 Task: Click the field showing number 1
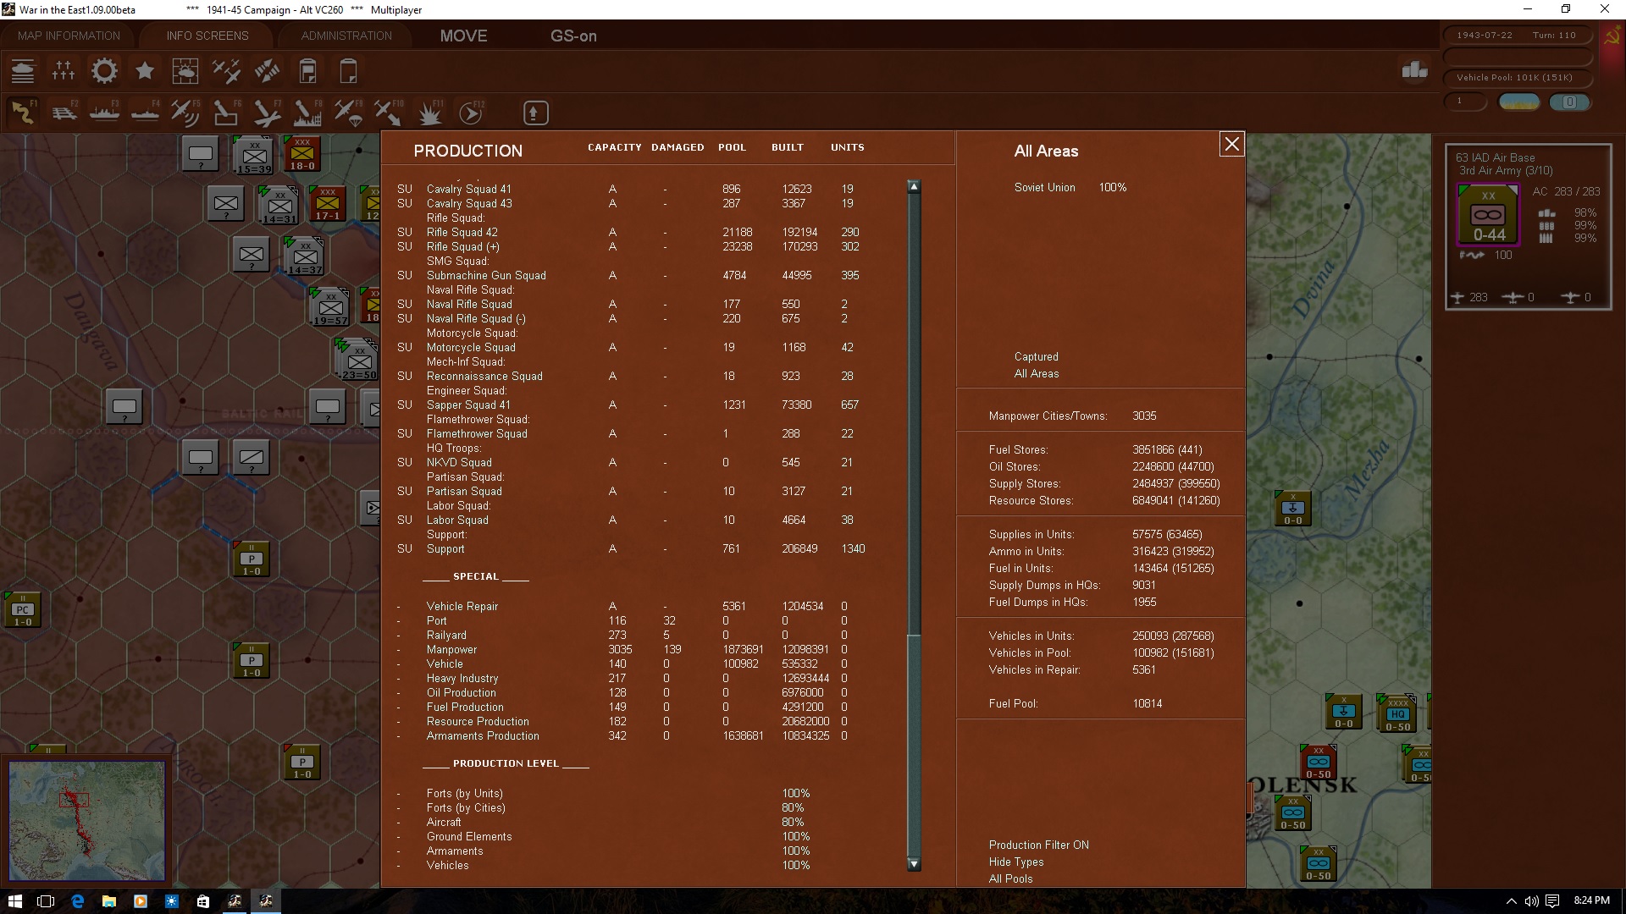pyautogui.click(x=1465, y=102)
